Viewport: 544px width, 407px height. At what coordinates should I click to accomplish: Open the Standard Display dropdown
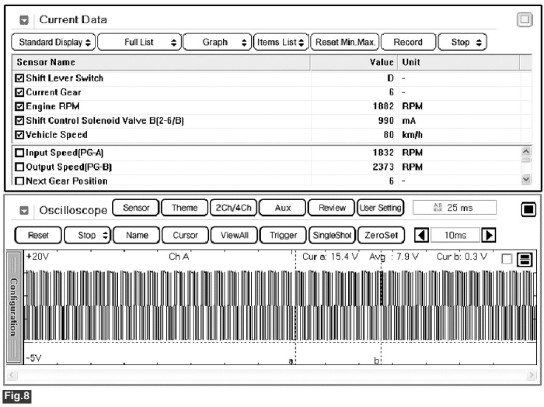[53, 42]
